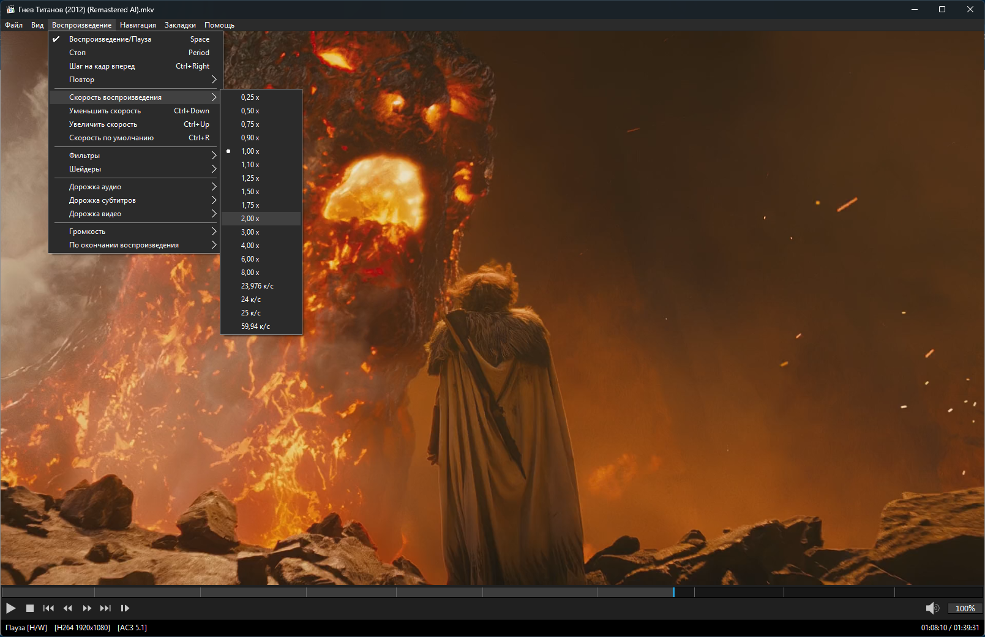This screenshot has height=637, width=985.
Task: Select the 1,00 x speed radio option
Action: [250, 151]
